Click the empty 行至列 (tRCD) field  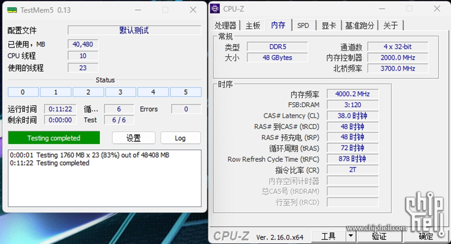click(x=353, y=202)
